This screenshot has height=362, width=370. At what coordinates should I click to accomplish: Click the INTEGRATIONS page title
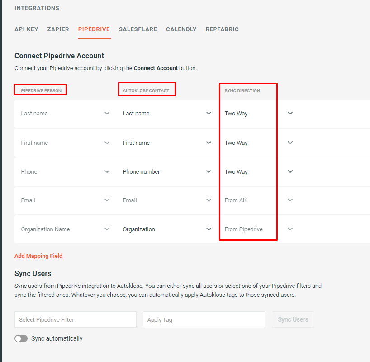pyautogui.click(x=37, y=8)
